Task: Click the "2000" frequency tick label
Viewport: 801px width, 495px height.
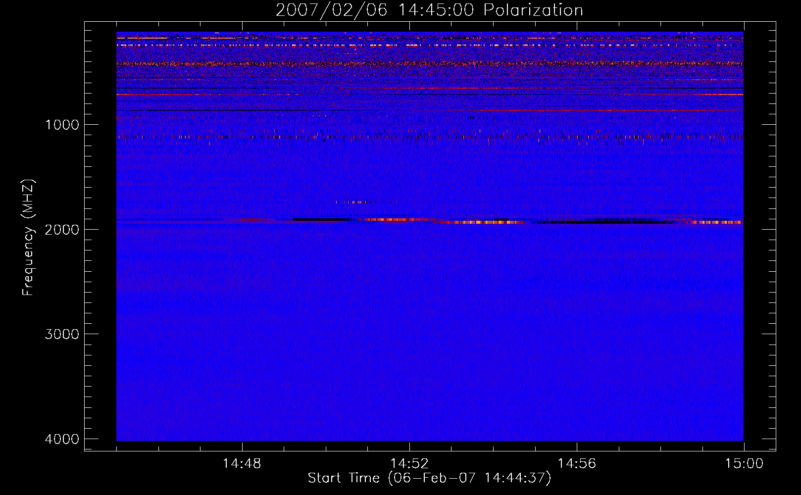Action: (x=62, y=229)
